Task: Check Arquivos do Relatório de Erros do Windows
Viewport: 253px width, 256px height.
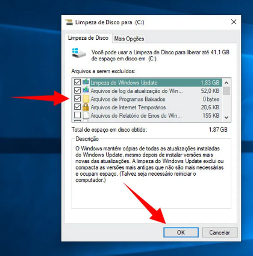Action: tap(77, 115)
